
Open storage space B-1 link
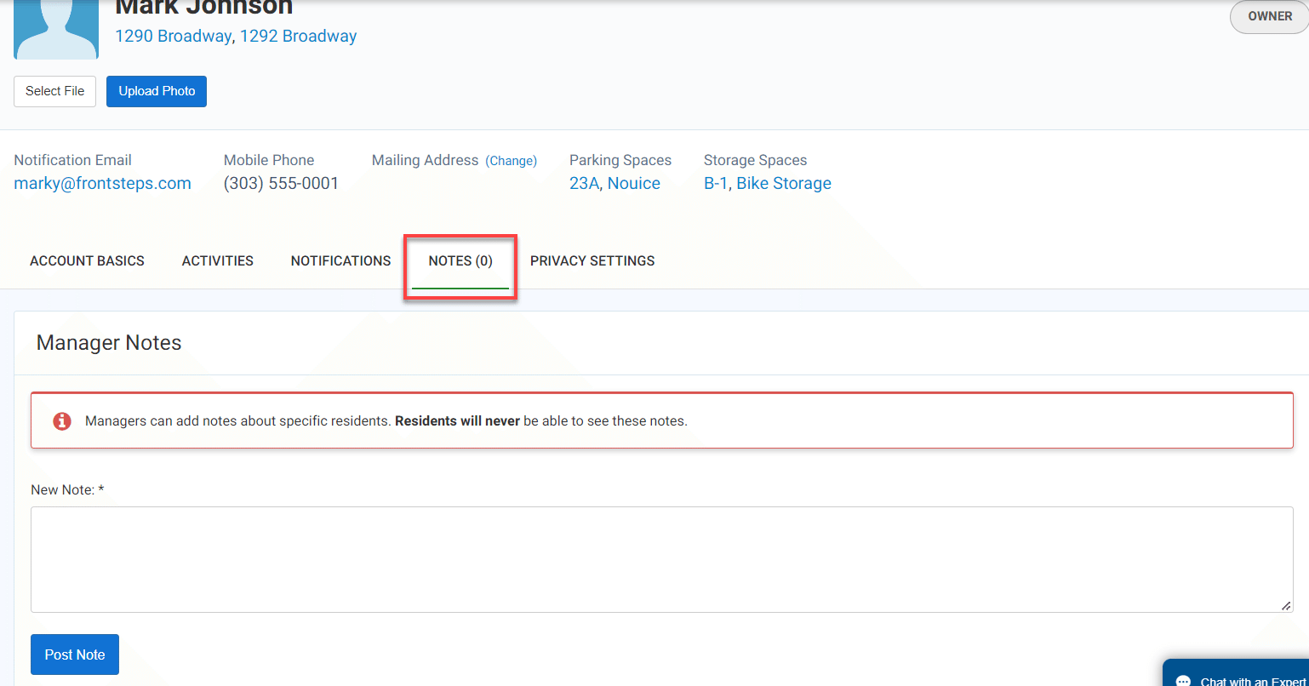716,183
